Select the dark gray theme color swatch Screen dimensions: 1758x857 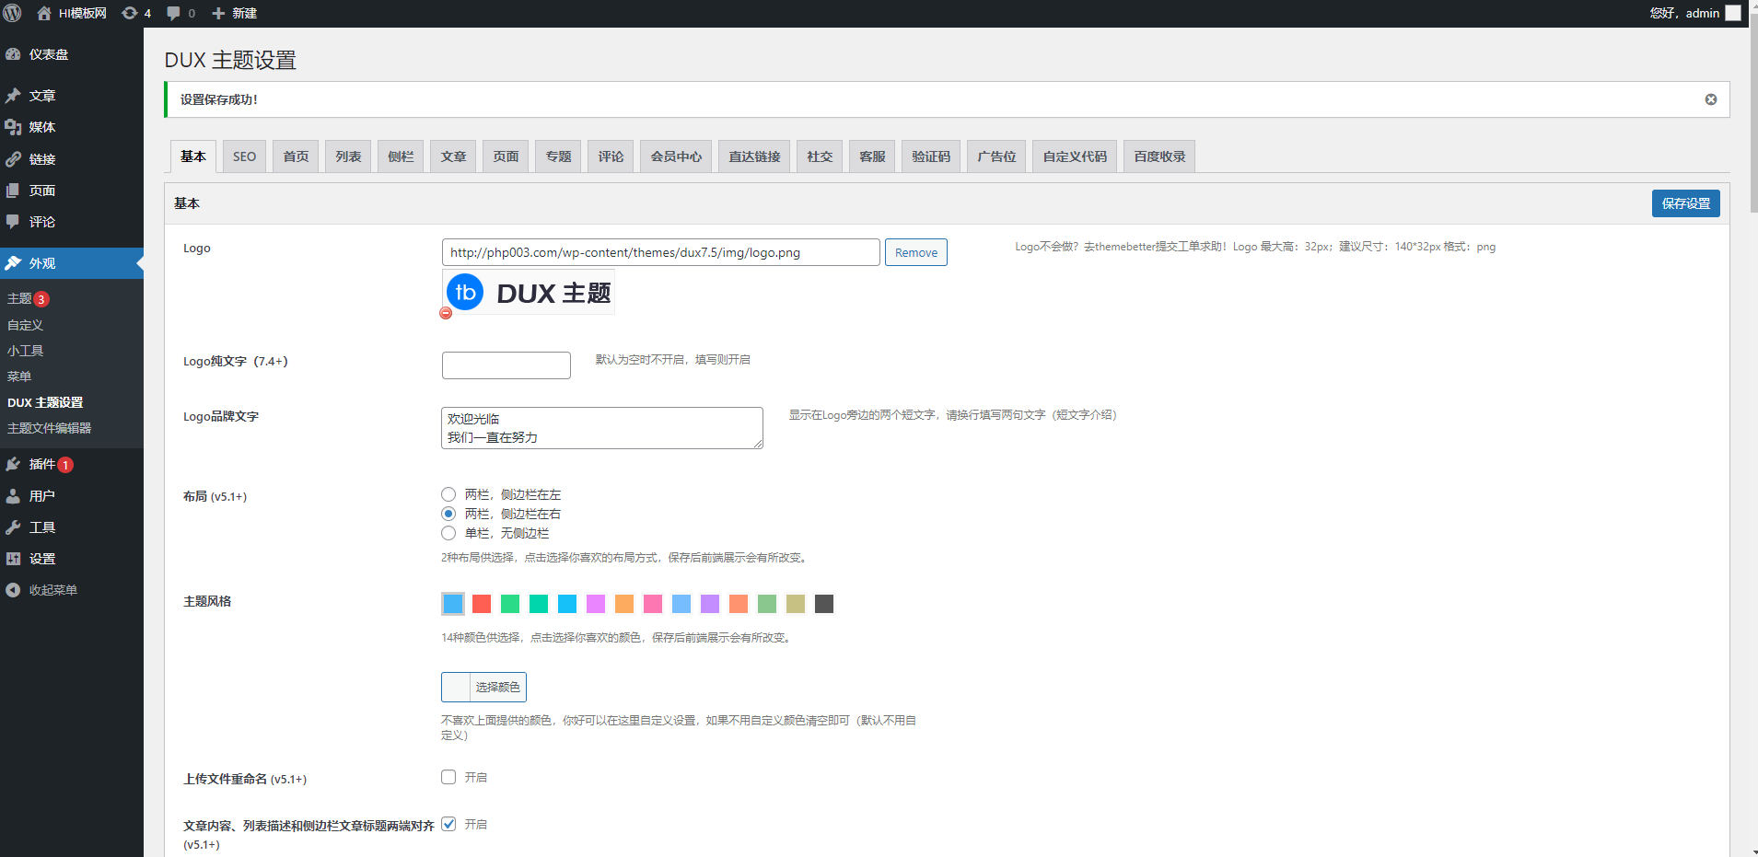[824, 604]
